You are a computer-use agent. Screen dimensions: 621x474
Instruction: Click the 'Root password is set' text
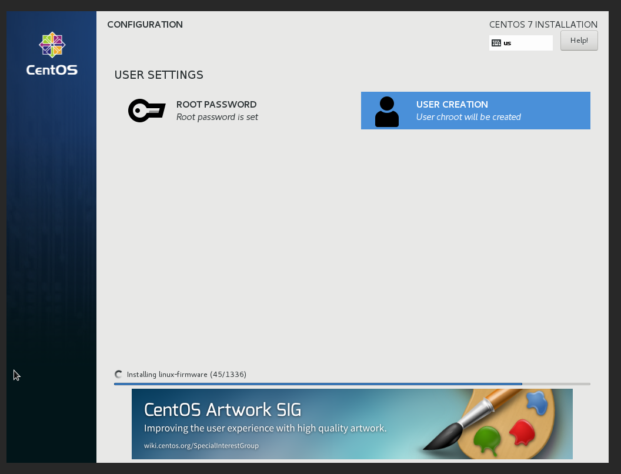click(x=217, y=117)
